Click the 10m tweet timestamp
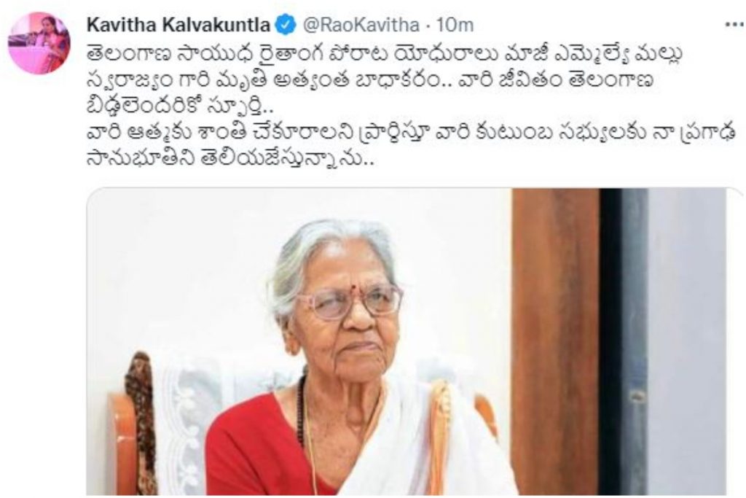The height and width of the screenshot is (498, 746). (455, 24)
